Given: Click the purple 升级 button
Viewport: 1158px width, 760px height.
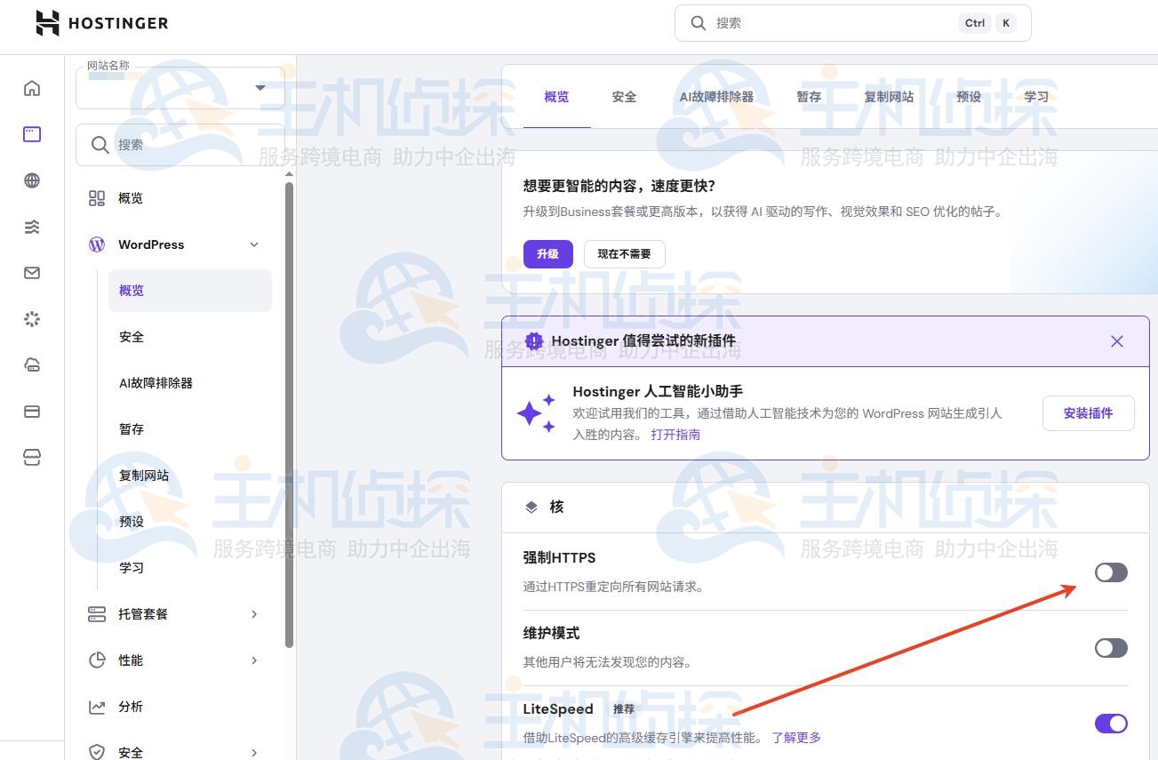Looking at the screenshot, I should [x=547, y=254].
